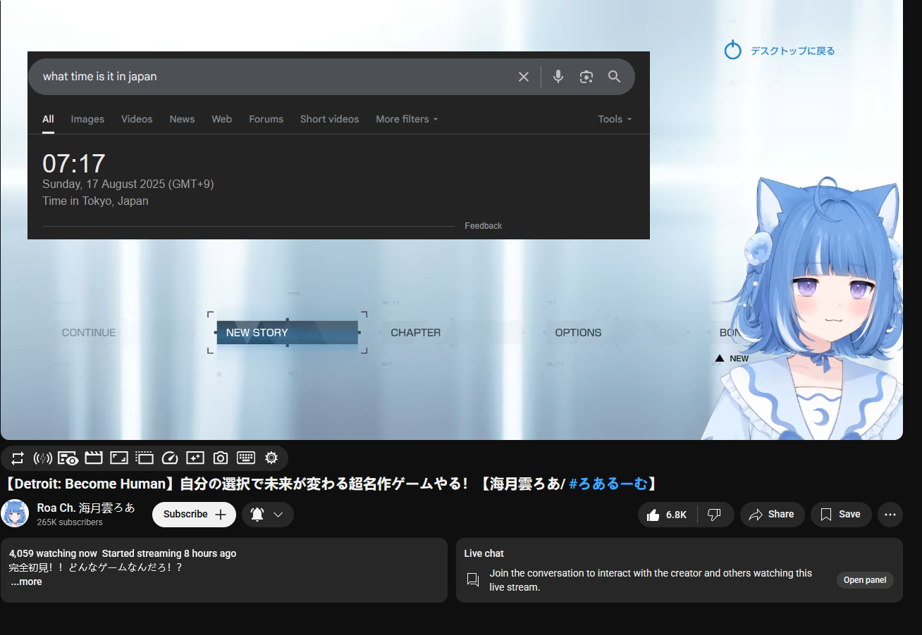Open the Roa Ch. 海月雲ろあ channel name
This screenshot has height=635, width=922.
[x=86, y=508]
